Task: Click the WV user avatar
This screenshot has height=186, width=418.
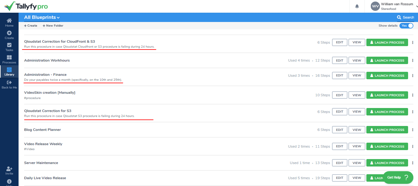Action: pos(375,6)
